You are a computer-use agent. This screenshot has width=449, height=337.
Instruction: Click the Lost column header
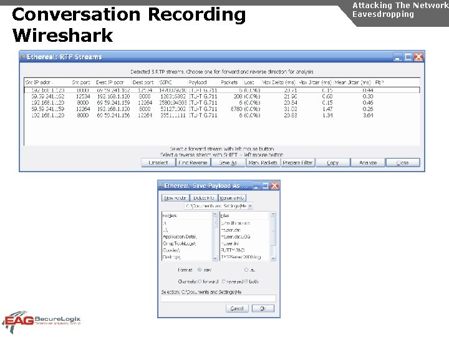tap(252, 82)
